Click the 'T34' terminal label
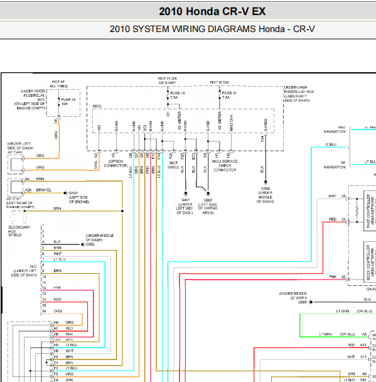This screenshot has height=382, width=376. (x=262, y=139)
